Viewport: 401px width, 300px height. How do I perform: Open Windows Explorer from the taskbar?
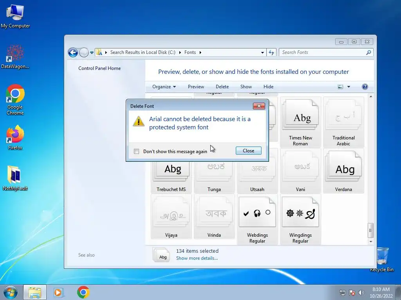(35, 292)
